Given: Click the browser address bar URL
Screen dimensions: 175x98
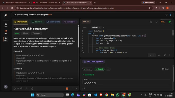Looking at the screenshot, I should [x=67, y=8].
